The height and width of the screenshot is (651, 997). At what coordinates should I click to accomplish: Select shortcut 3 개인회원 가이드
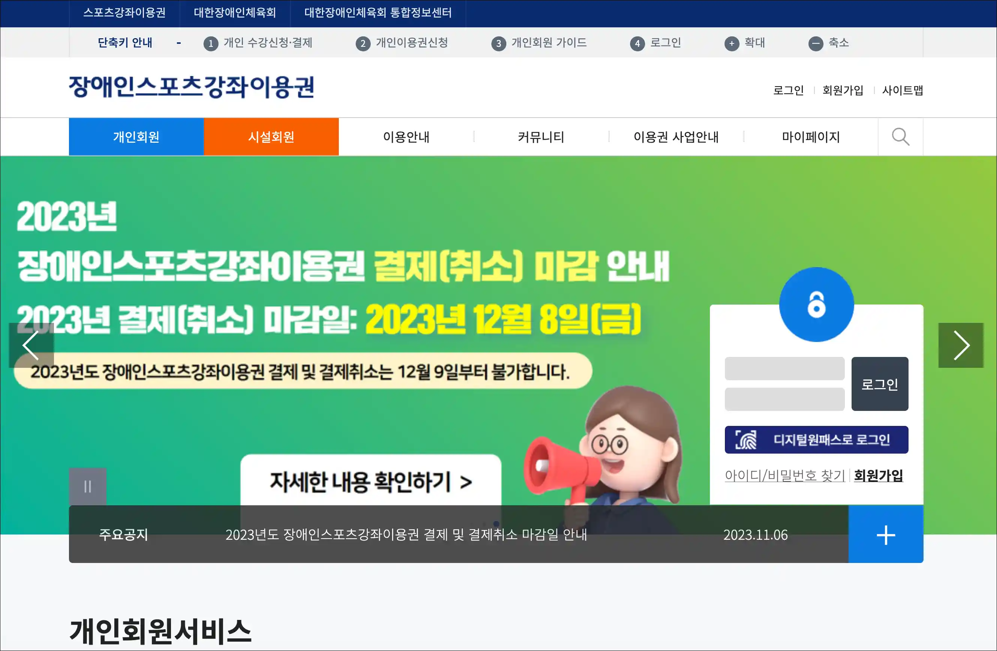pyautogui.click(x=539, y=43)
